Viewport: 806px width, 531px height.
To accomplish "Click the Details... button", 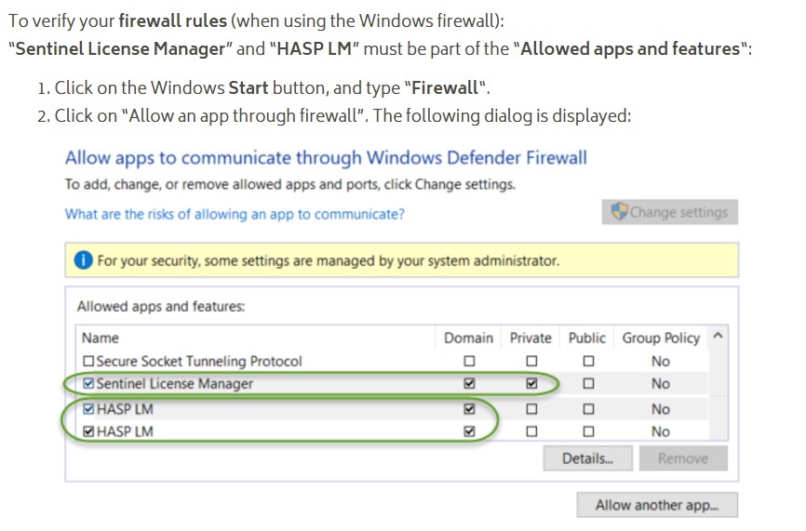I will (587, 458).
